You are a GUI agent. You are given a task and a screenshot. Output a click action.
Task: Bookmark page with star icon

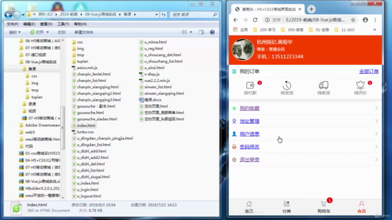click(353, 20)
